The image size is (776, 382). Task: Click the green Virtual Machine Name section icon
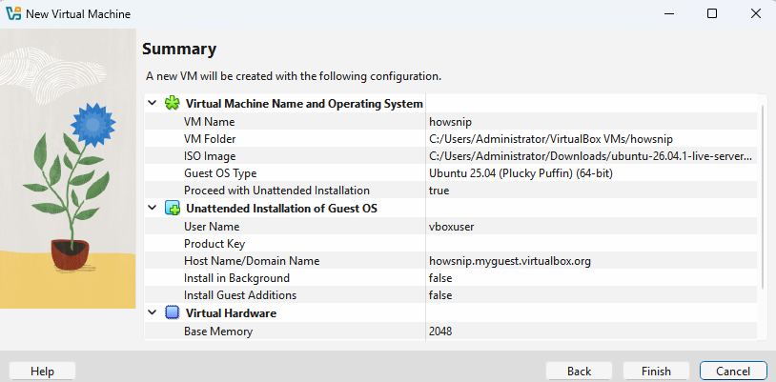(172, 104)
